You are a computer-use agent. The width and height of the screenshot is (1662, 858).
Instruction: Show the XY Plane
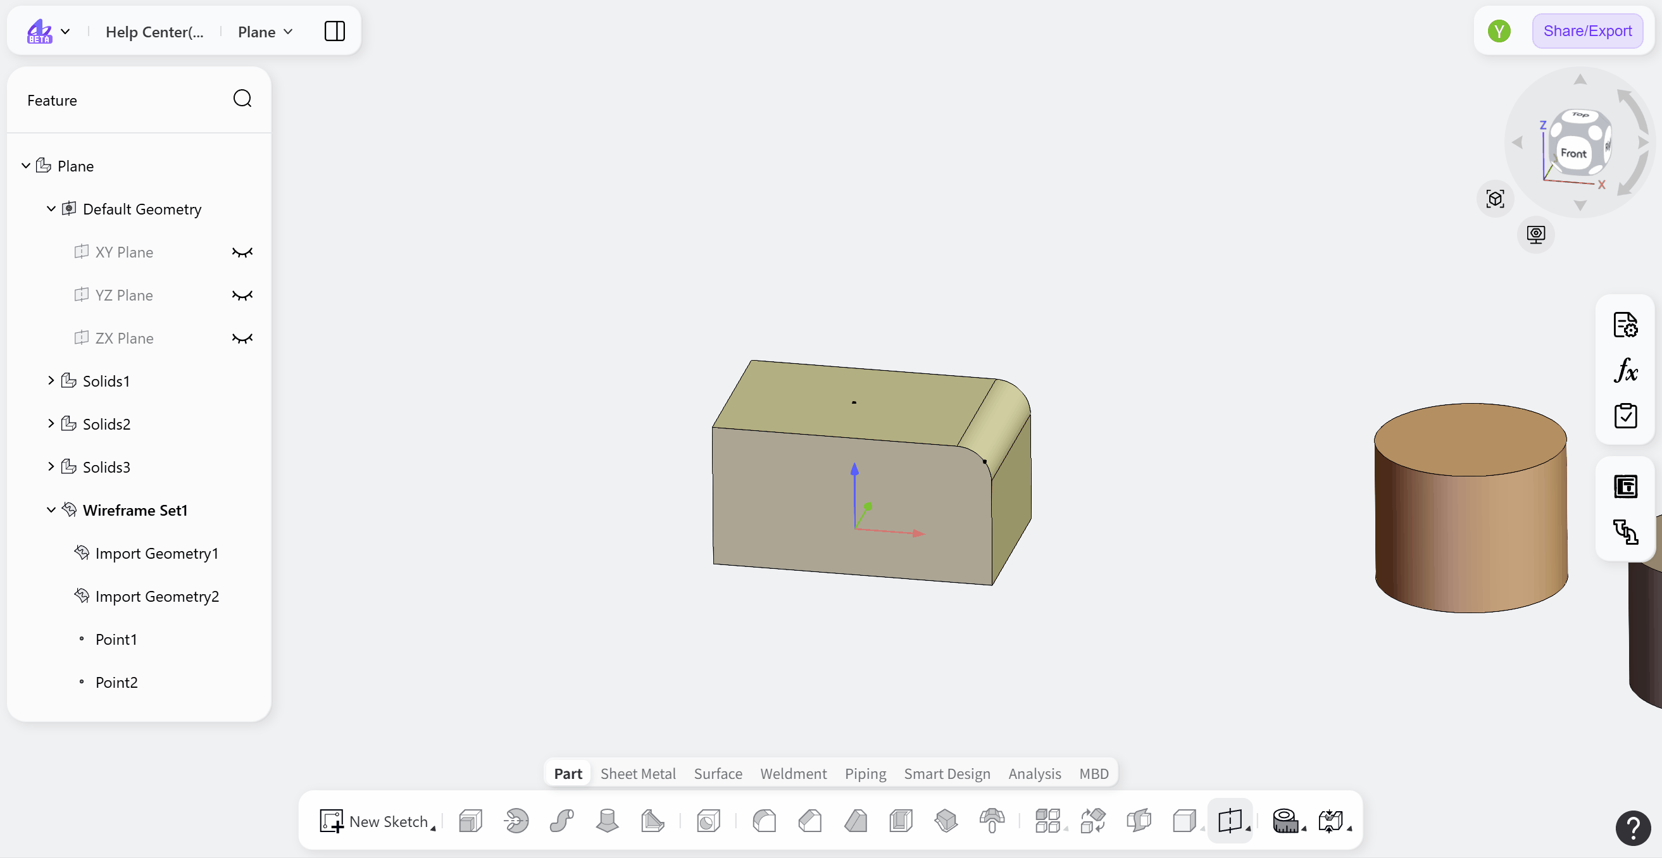242,252
